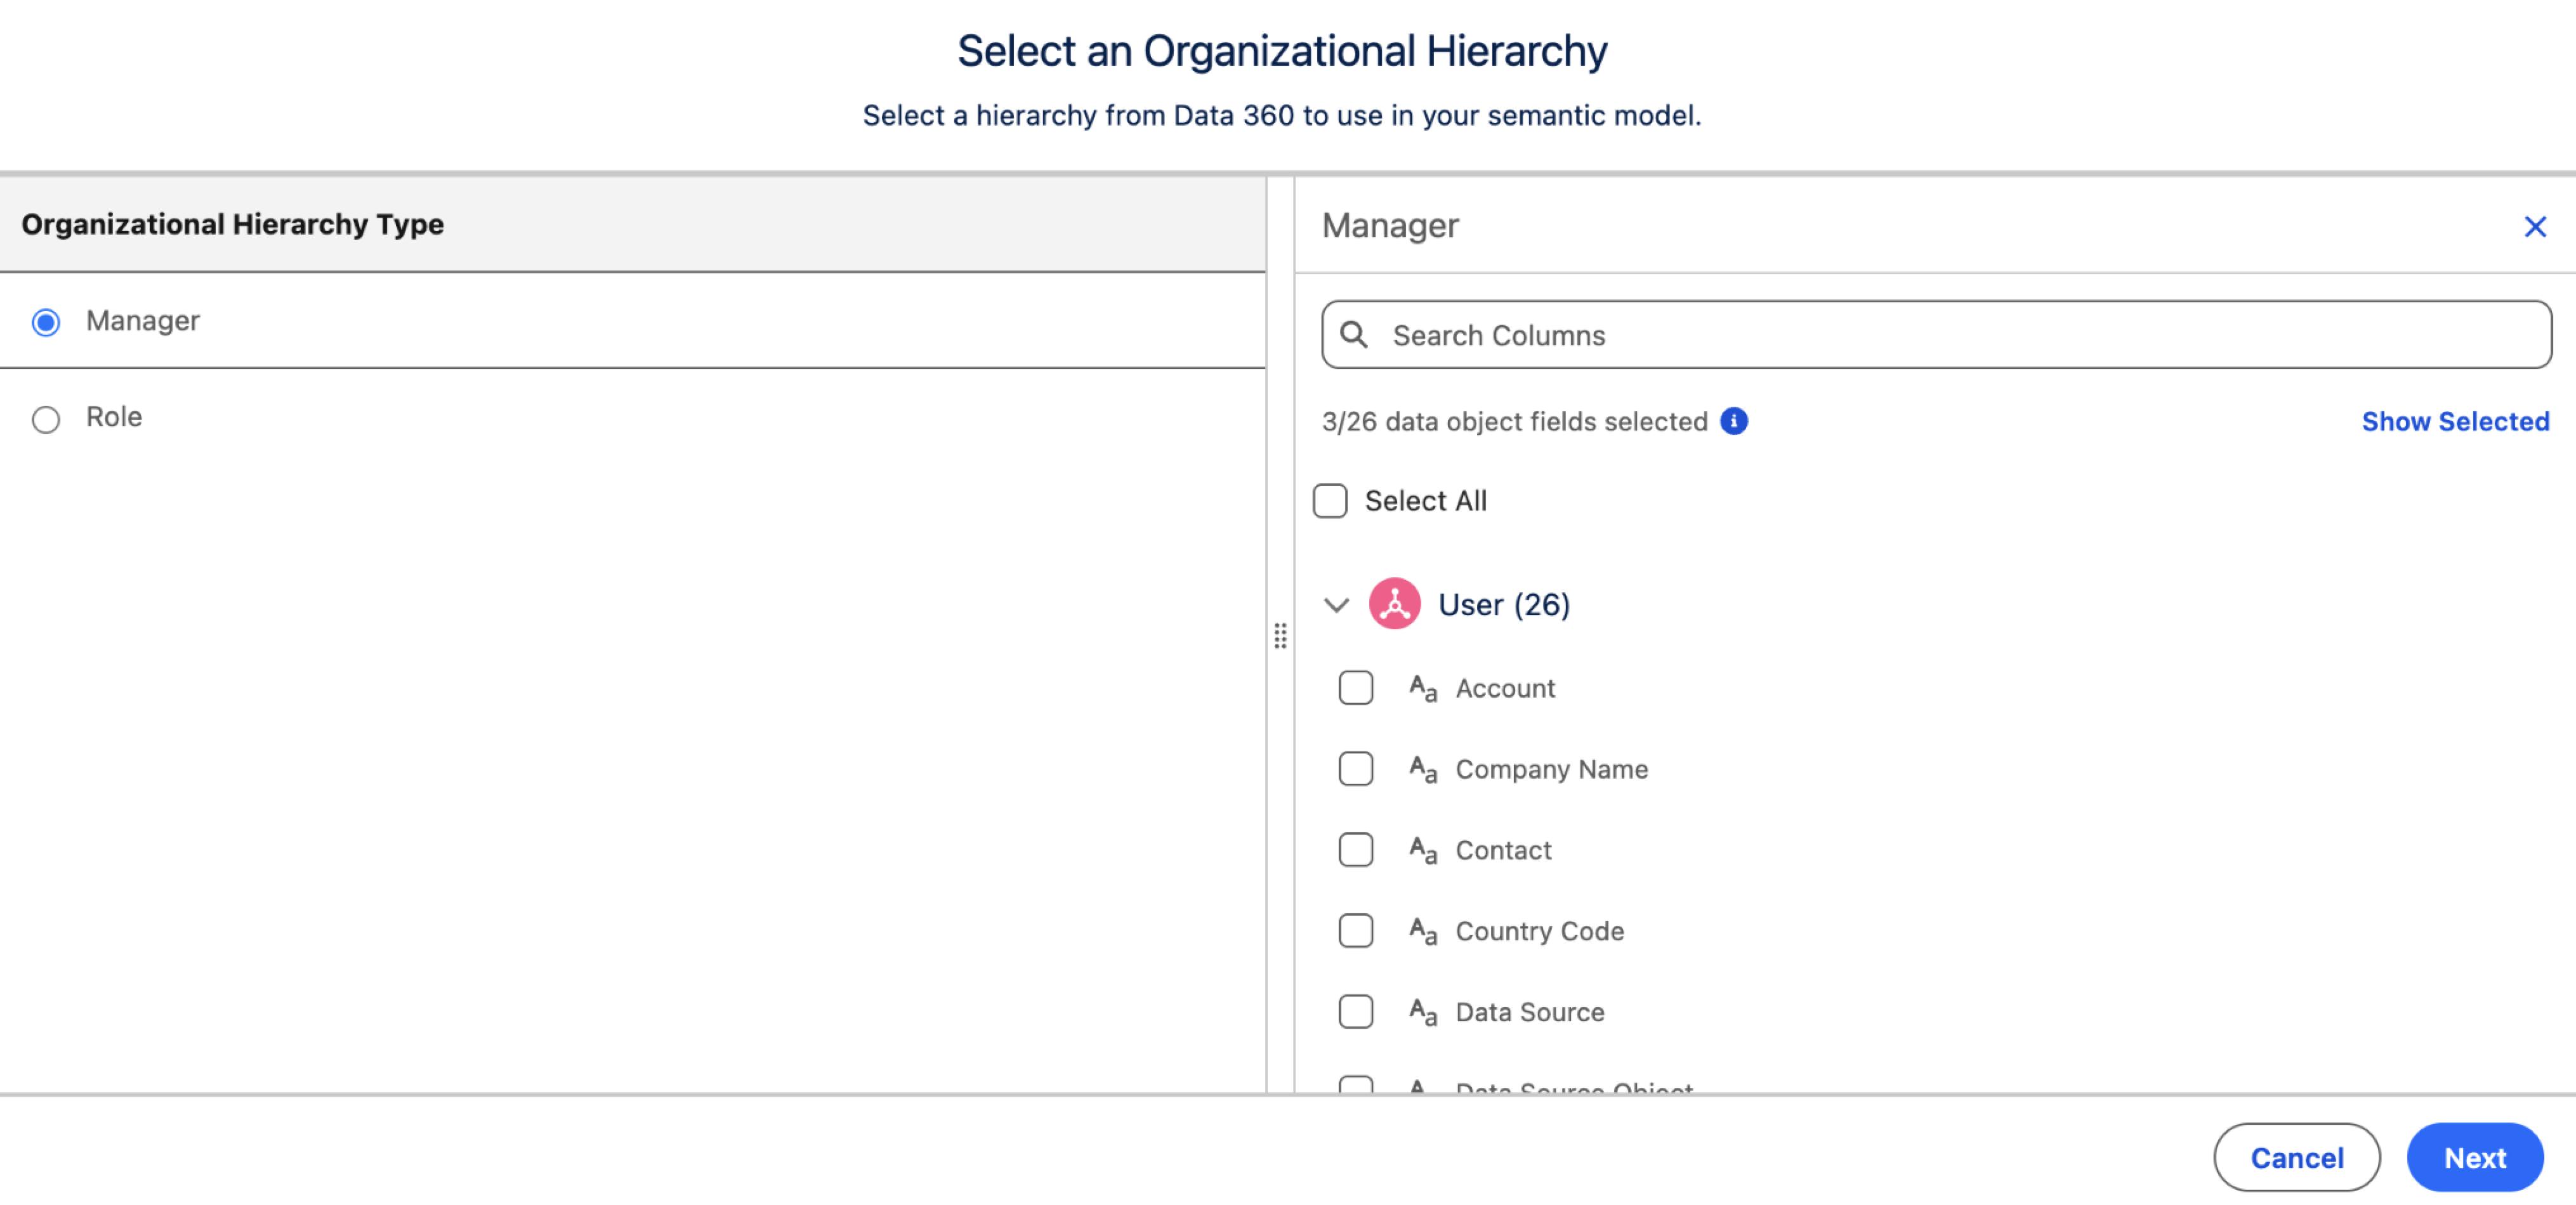Click the Next button
This screenshot has width=2576, height=1205.
(x=2474, y=1157)
